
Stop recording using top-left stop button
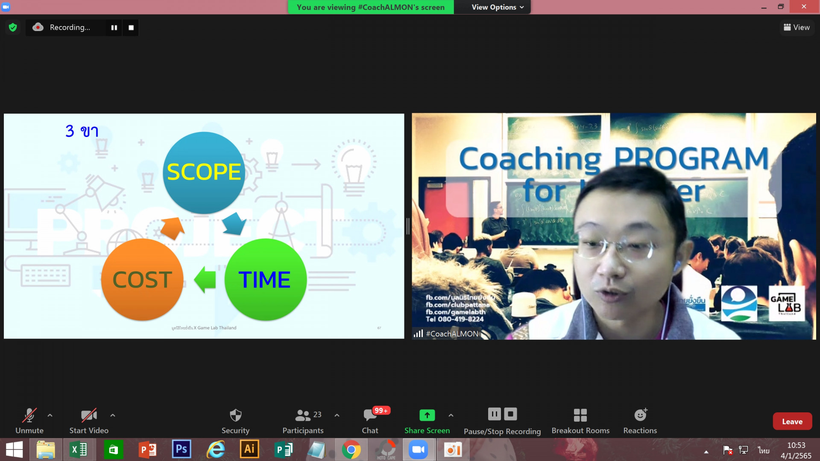pos(131,27)
